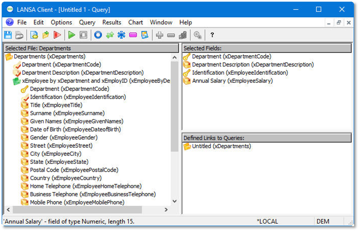359x231 pixels.
Task: Toggle the Department Description checkmark in file tree
Action: coord(17,73)
